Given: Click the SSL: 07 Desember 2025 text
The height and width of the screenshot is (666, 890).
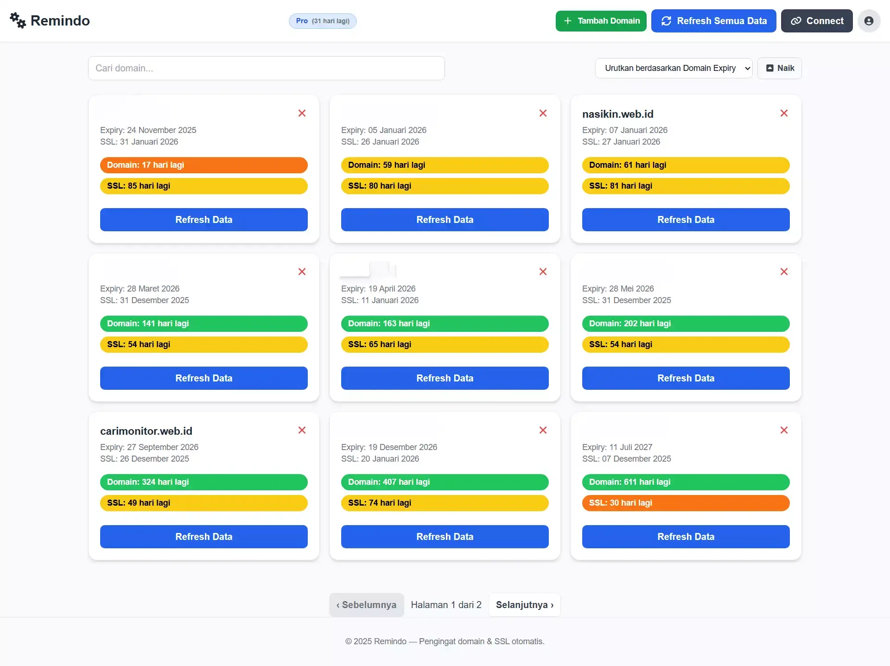Looking at the screenshot, I should (627, 459).
